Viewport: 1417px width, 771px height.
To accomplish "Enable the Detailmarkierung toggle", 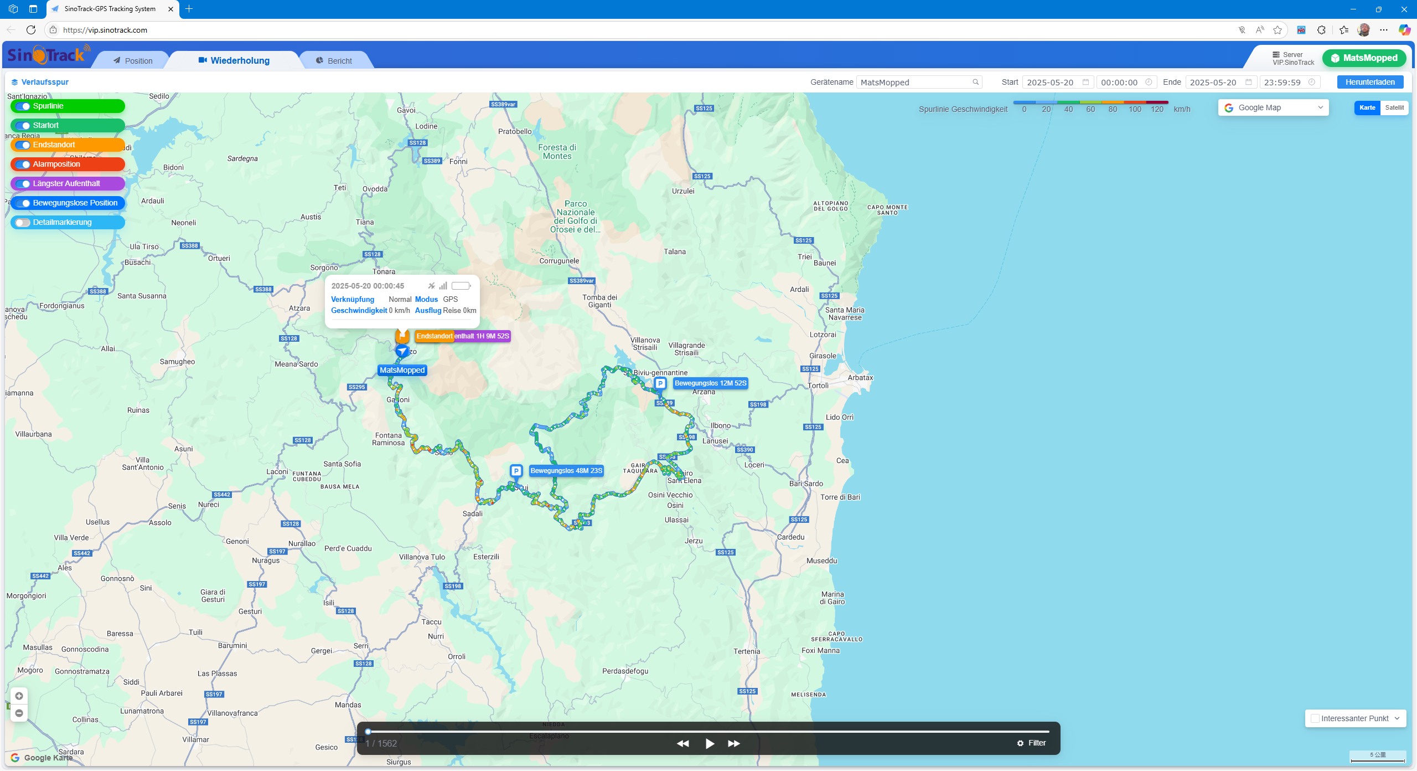I will (x=23, y=223).
